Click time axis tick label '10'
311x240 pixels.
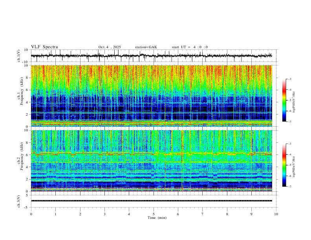click(x=276, y=214)
